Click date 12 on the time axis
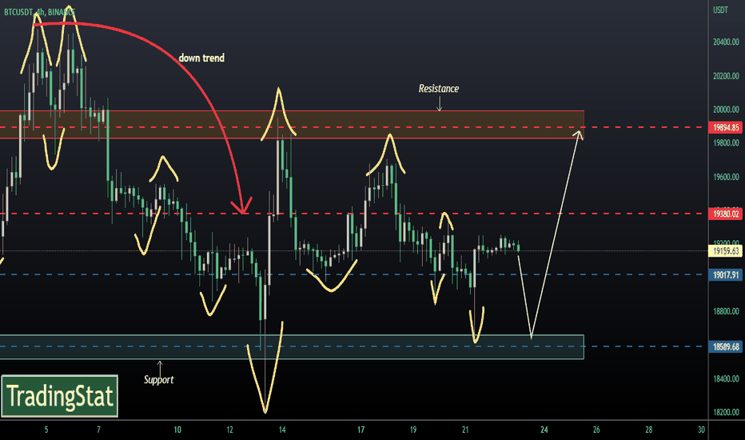745x440 pixels. (x=229, y=430)
